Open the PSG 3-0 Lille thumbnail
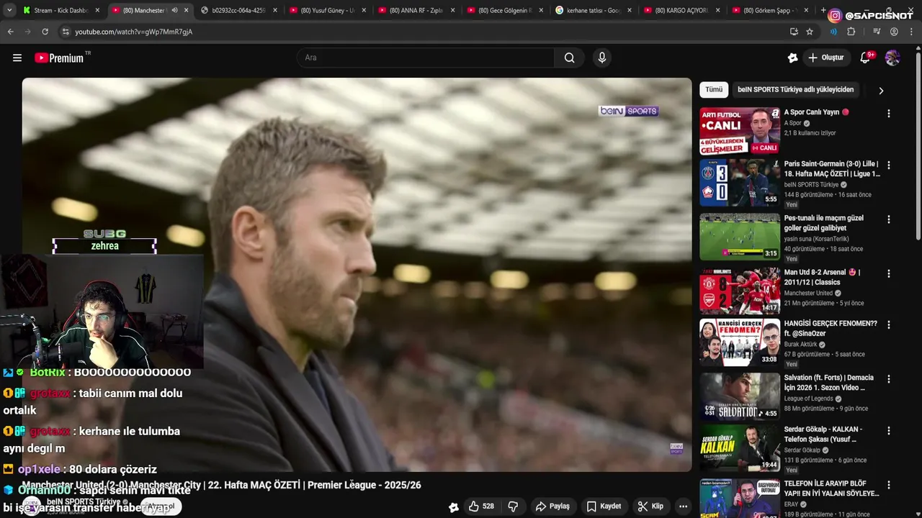Screen dimensions: 922x518 pyautogui.click(x=740, y=183)
